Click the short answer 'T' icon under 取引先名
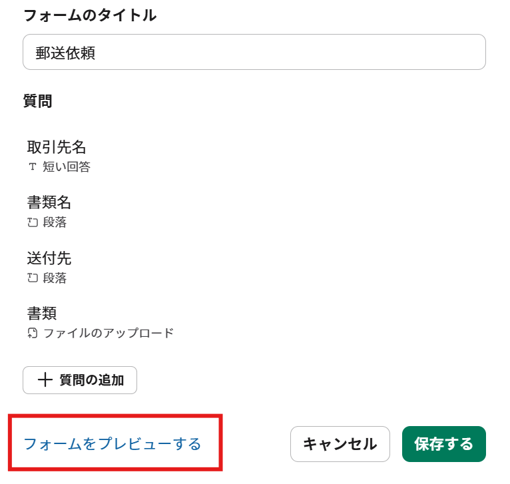Viewport: 510px width, 484px height. [x=32, y=167]
